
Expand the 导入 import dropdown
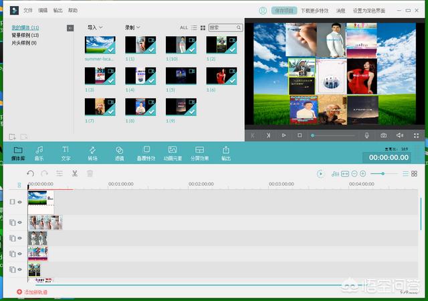point(95,27)
